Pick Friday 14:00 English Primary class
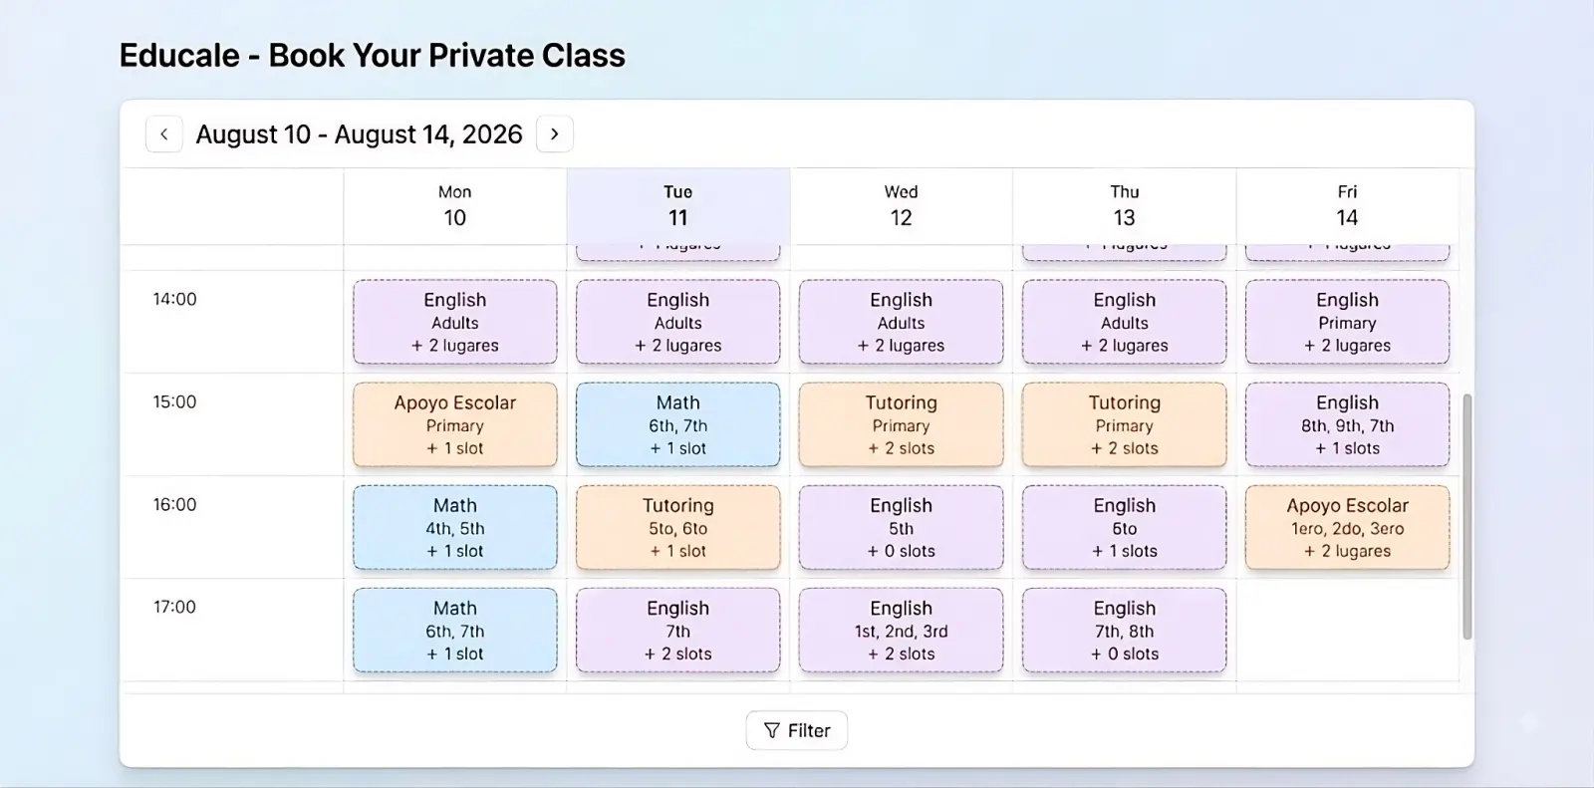This screenshot has width=1594, height=788. tap(1348, 322)
